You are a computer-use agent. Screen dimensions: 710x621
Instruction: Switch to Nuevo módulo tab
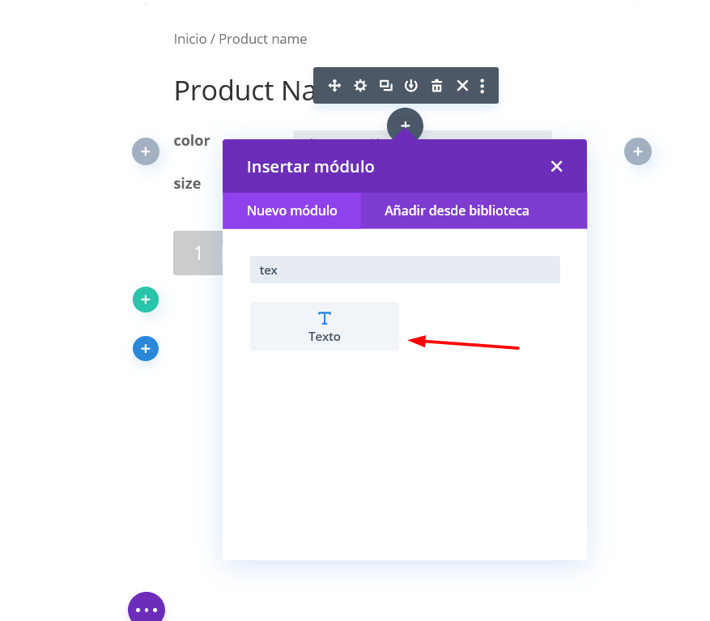coord(291,211)
